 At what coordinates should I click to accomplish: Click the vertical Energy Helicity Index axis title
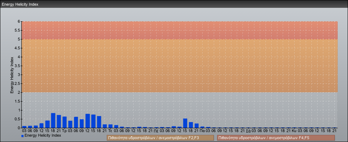tap(12, 75)
